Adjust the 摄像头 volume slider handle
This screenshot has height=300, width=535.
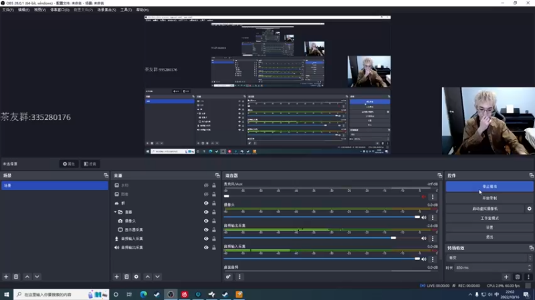coord(417,217)
